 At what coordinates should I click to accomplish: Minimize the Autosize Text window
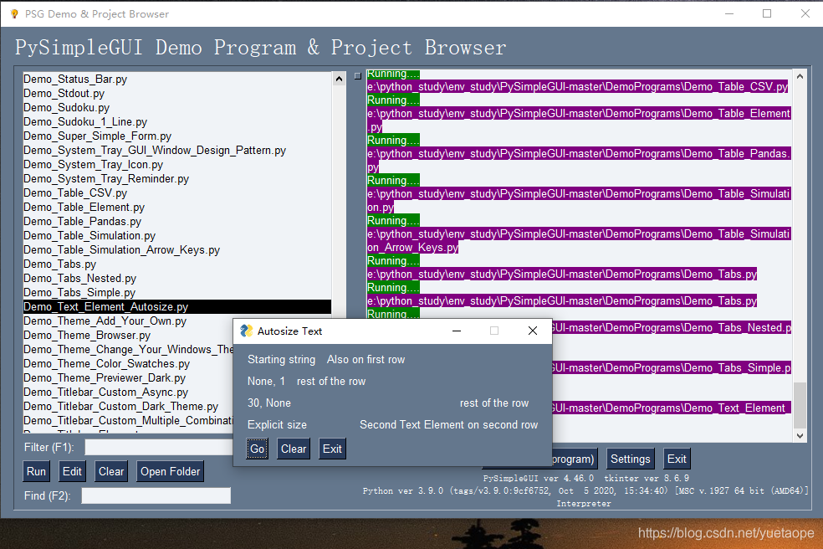(457, 331)
